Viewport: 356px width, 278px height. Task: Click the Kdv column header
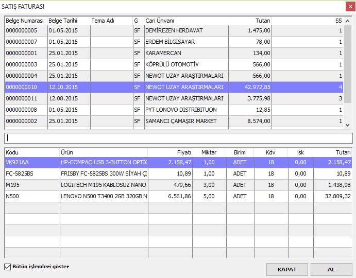(x=271, y=152)
